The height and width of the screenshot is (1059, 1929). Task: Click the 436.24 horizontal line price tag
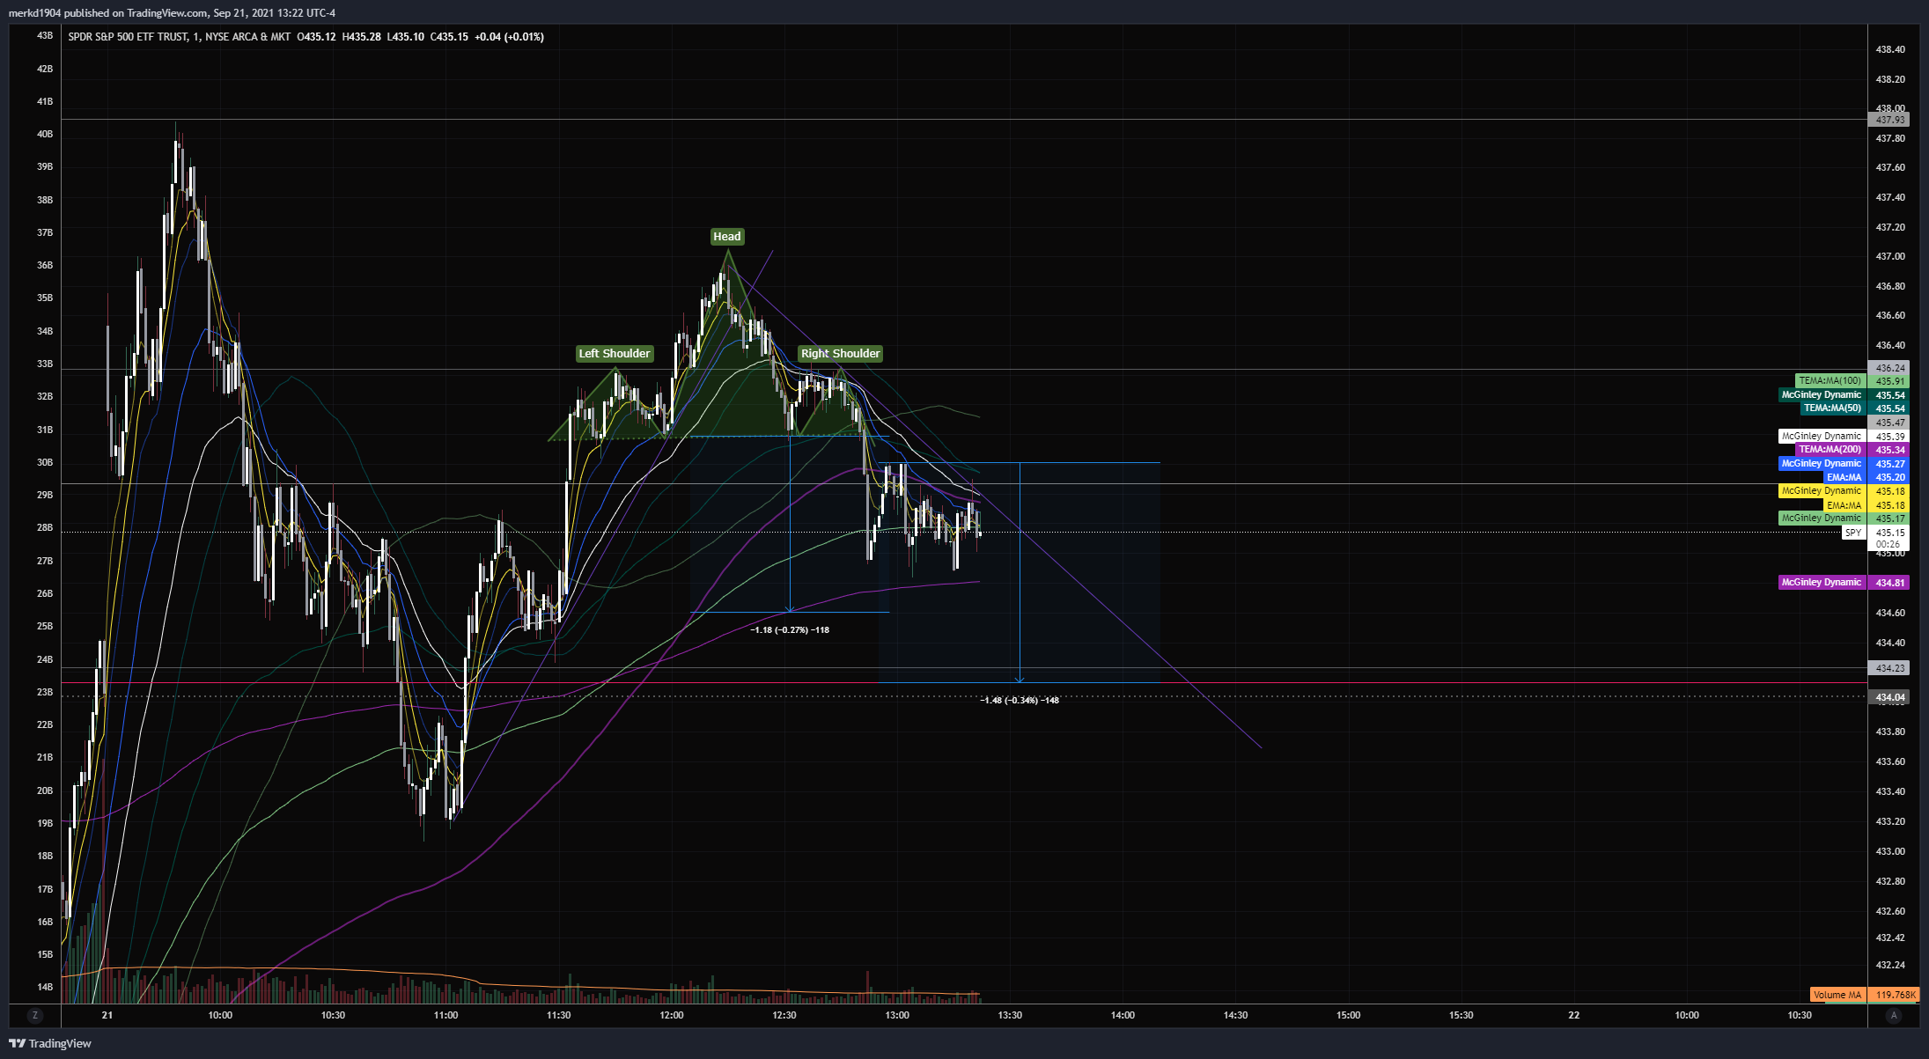(1889, 368)
